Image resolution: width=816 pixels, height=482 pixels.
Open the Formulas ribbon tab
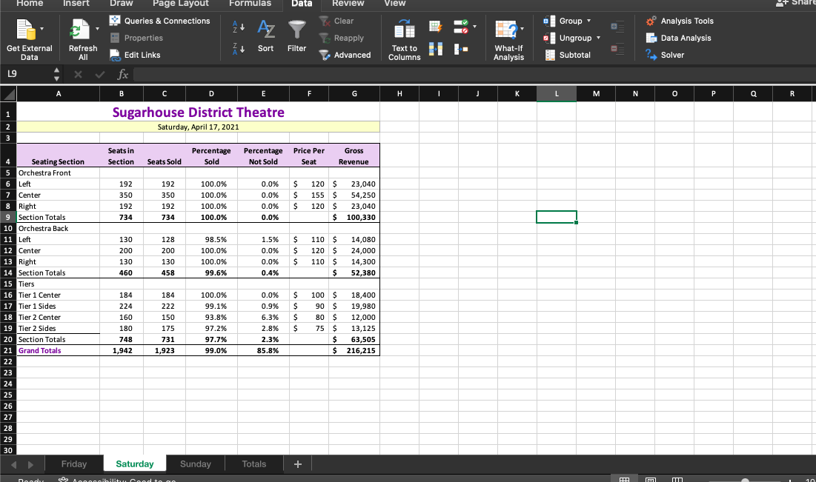pyautogui.click(x=251, y=4)
